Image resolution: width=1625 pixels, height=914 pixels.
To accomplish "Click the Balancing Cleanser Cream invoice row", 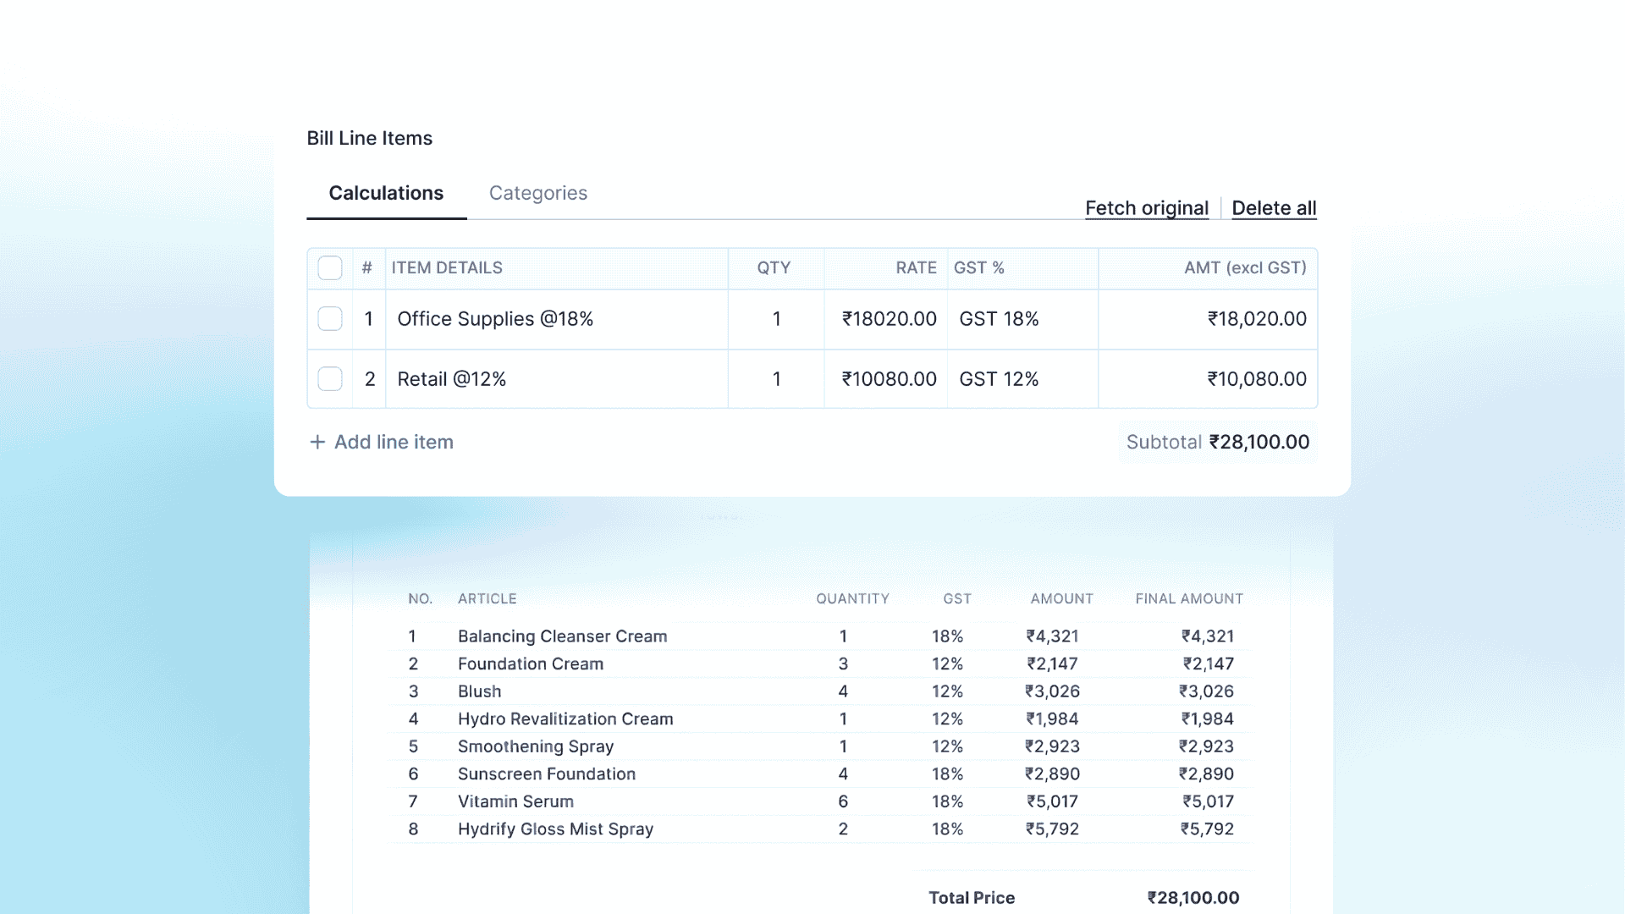I will (x=562, y=636).
